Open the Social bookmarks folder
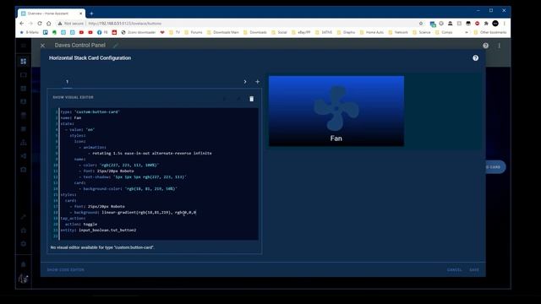This screenshot has width=541, height=304. (279, 32)
